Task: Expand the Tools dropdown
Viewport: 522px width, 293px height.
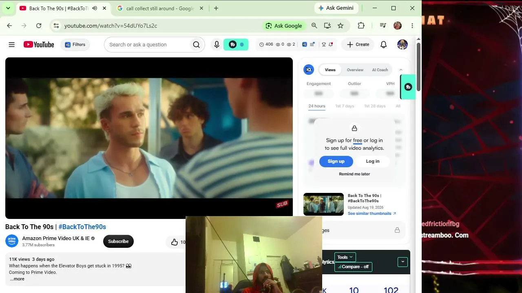Action: tap(345, 257)
